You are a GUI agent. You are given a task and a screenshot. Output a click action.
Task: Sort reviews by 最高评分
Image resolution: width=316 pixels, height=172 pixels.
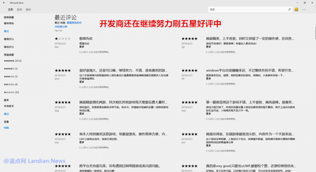pos(9,39)
